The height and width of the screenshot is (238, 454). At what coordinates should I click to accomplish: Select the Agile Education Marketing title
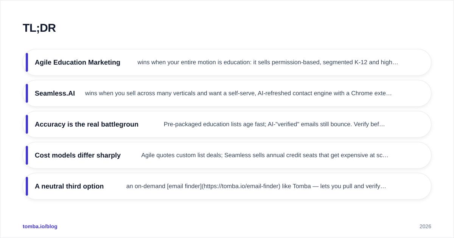pos(78,62)
